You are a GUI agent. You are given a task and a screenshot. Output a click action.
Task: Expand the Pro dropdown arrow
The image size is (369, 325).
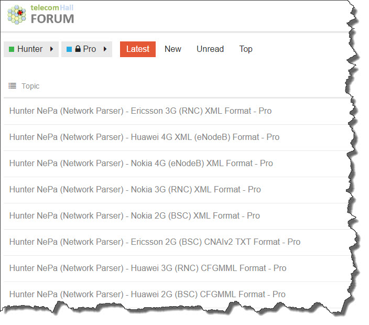tap(105, 49)
